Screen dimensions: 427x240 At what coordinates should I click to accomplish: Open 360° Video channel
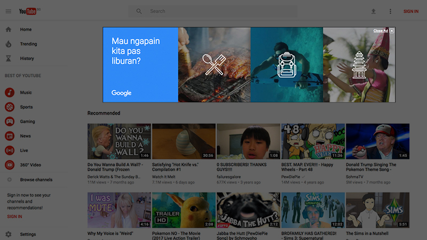[30, 165]
